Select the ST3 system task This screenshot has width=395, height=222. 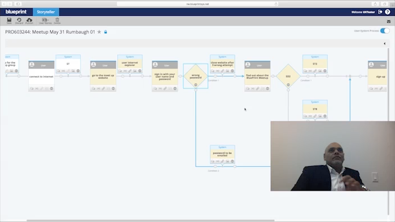pyautogui.click(x=315, y=64)
